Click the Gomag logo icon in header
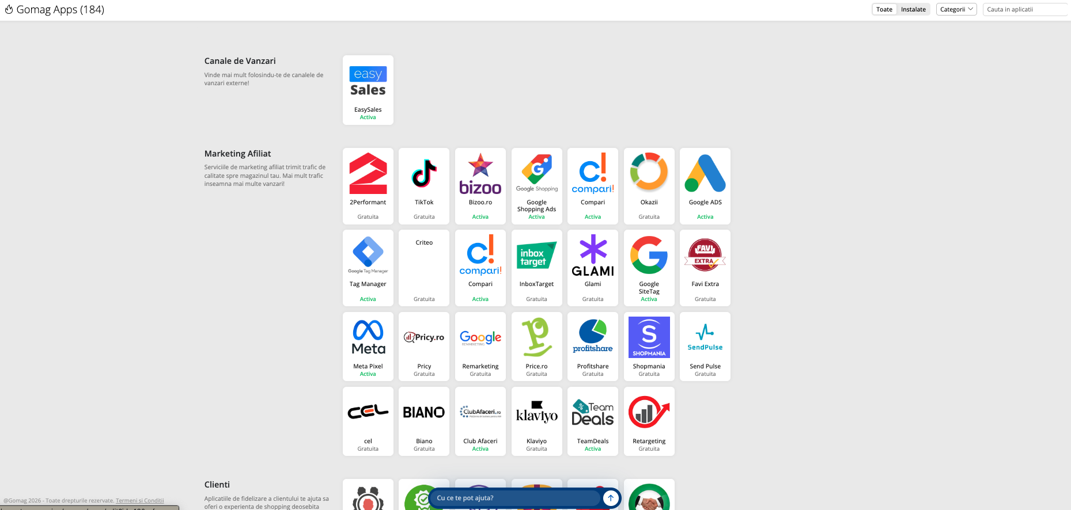This screenshot has height=510, width=1071. click(9, 9)
